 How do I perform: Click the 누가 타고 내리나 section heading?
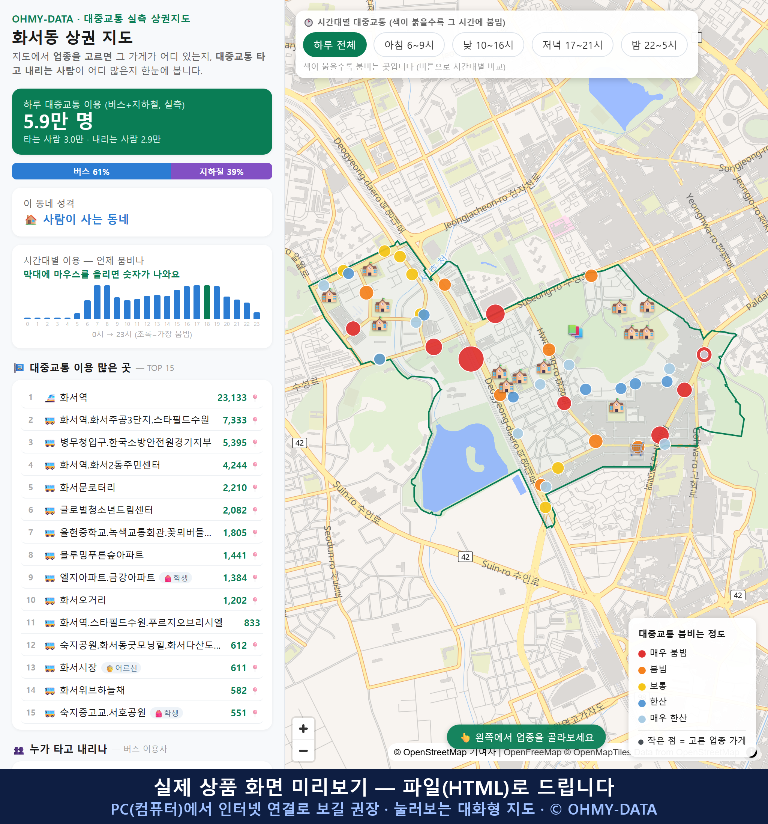pyautogui.click(x=68, y=749)
